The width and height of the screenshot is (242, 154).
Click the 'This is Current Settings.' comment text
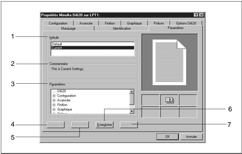pyautogui.click(x=67, y=69)
